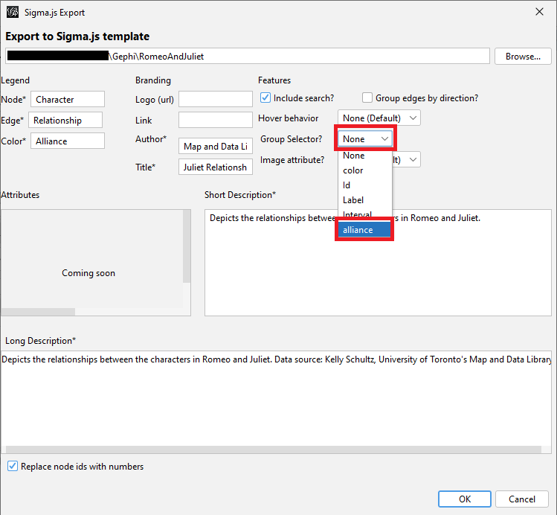This screenshot has width=557, height=515.
Task: Click the export path field showing RomeoAndJuliet
Action: (247, 56)
